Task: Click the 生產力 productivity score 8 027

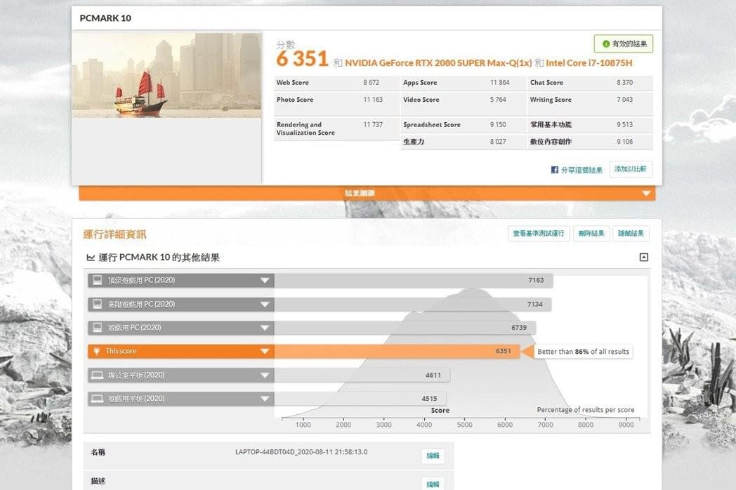Action: point(498,142)
